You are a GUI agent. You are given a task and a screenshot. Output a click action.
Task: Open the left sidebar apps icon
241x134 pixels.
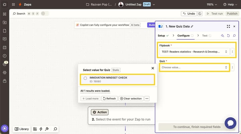(x=5, y=14)
